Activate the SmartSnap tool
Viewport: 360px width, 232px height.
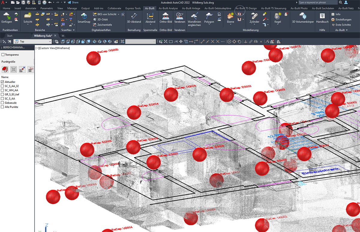click(x=84, y=16)
